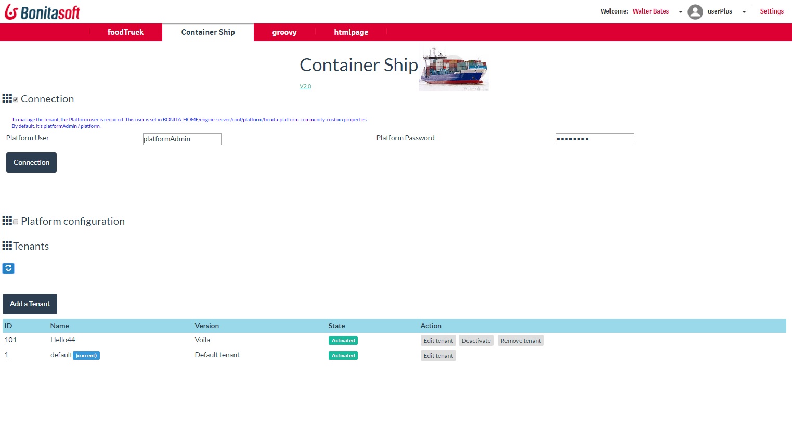Open Settings in the top bar
This screenshot has width=792, height=426.
[x=772, y=11]
